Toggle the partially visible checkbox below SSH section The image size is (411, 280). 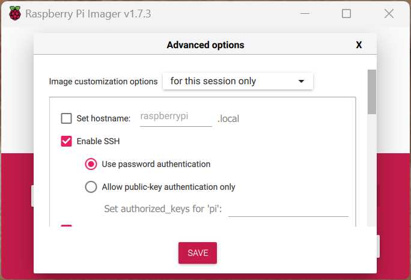click(x=66, y=225)
